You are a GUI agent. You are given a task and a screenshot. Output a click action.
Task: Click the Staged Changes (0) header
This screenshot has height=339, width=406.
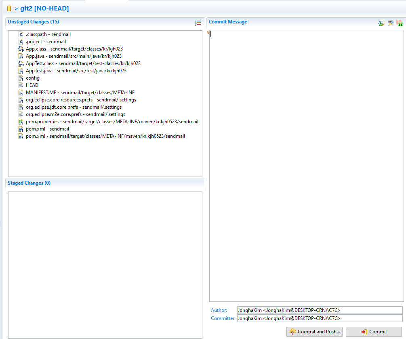tap(29, 183)
